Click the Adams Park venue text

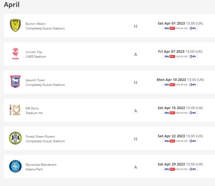(x=34, y=169)
